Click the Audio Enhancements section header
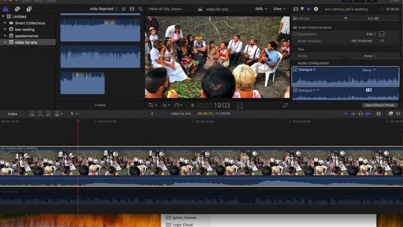The width and height of the screenshot is (403, 227). point(314,27)
